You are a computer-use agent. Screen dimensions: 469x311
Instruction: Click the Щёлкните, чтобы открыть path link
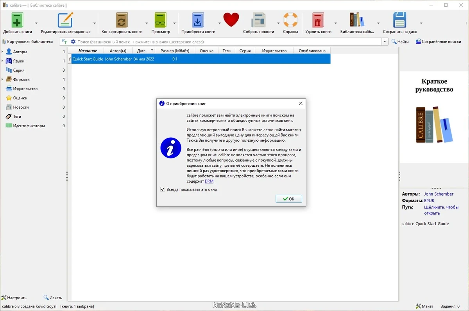pos(441,210)
